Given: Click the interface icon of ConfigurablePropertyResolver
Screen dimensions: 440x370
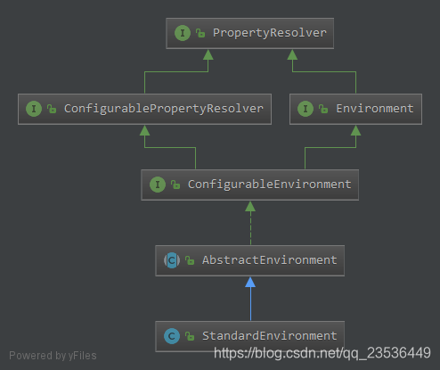Looking at the screenshot, I should (x=34, y=109).
